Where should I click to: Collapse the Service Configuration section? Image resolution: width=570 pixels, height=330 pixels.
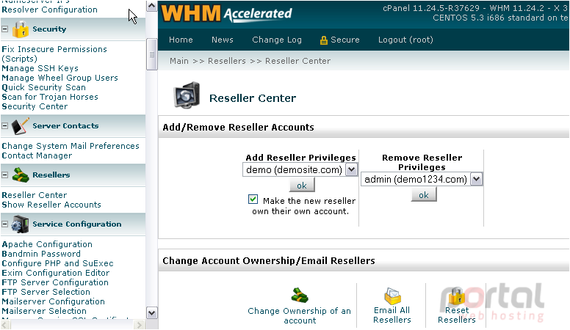pos(4,224)
